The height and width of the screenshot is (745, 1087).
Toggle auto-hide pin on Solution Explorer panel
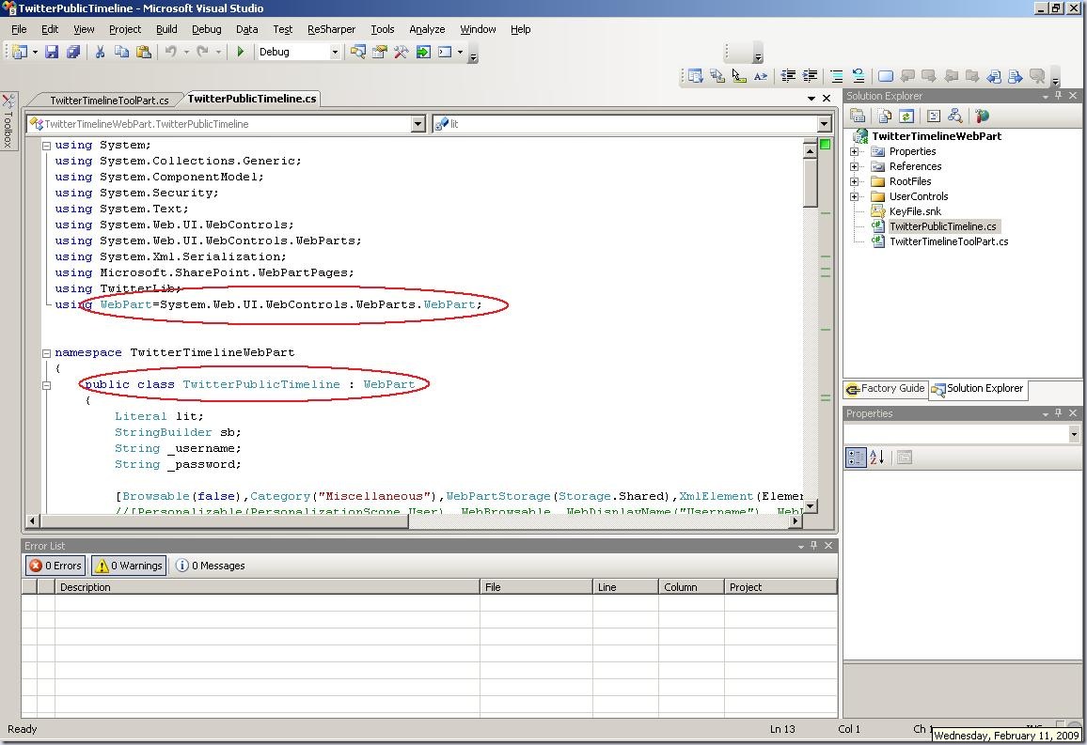pyautogui.click(x=1059, y=96)
